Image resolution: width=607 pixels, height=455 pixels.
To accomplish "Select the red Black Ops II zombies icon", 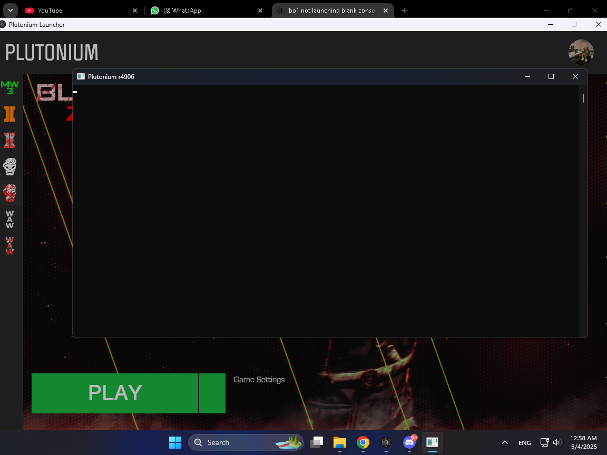I will point(9,141).
